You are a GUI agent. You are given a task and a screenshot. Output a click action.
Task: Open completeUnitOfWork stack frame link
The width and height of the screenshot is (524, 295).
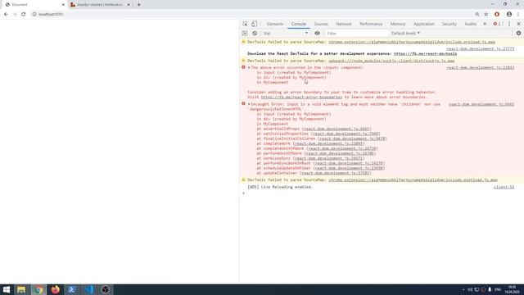tap(342, 148)
